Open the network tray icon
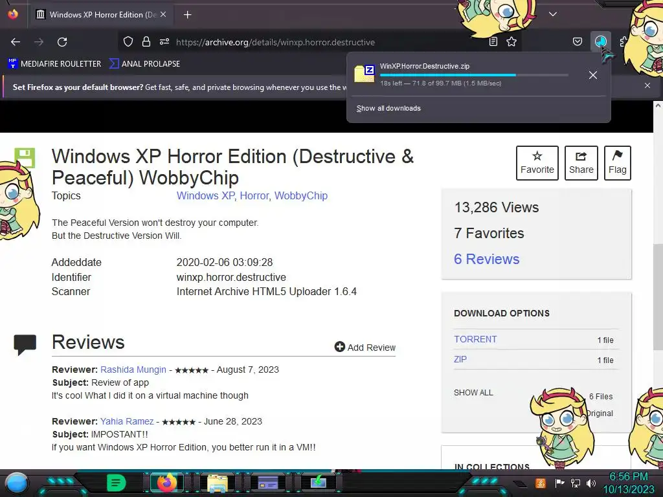The width and height of the screenshot is (663, 497). pos(576,483)
